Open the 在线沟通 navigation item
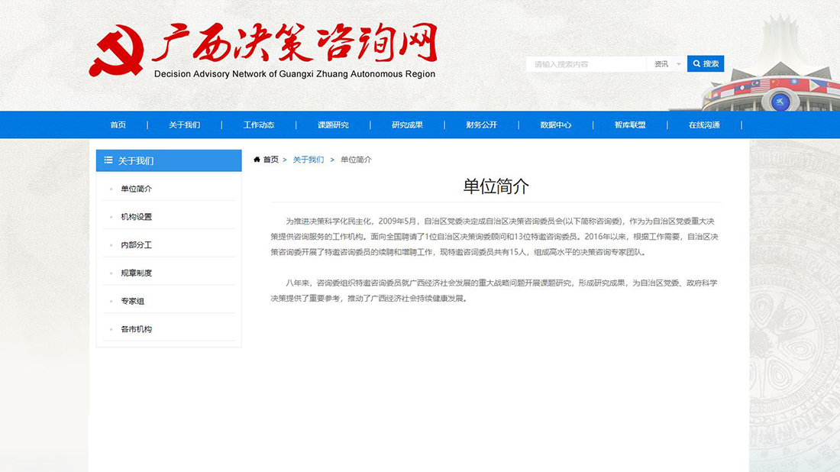The image size is (840, 472). (704, 124)
